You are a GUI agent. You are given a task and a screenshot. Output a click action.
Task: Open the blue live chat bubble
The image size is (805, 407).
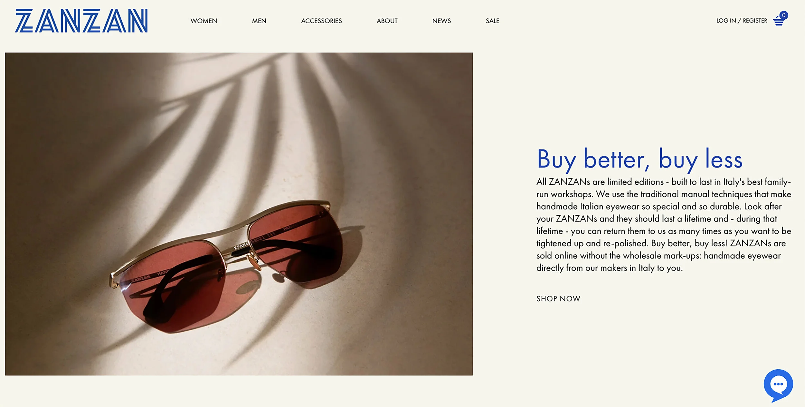[778, 385]
